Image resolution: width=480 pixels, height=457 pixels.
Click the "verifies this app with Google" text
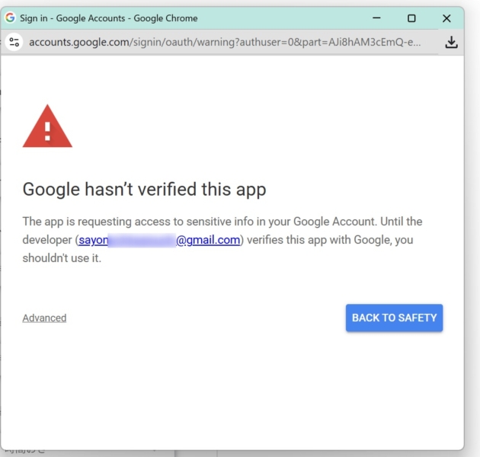click(x=323, y=240)
